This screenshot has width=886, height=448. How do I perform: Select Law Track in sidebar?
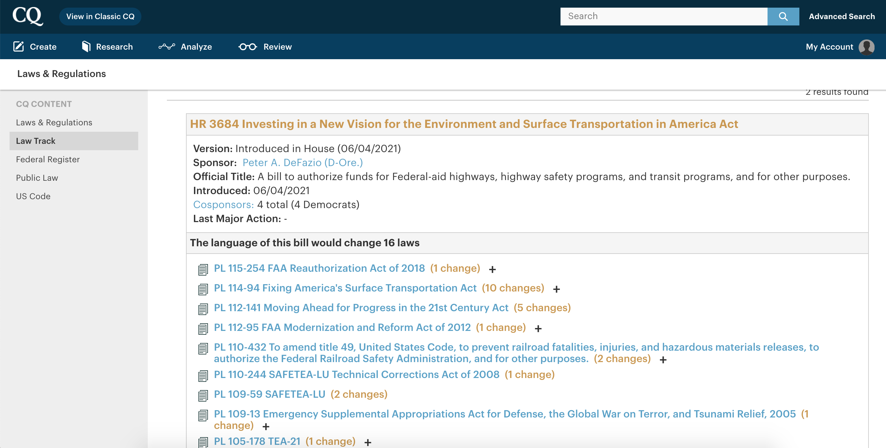tap(74, 141)
